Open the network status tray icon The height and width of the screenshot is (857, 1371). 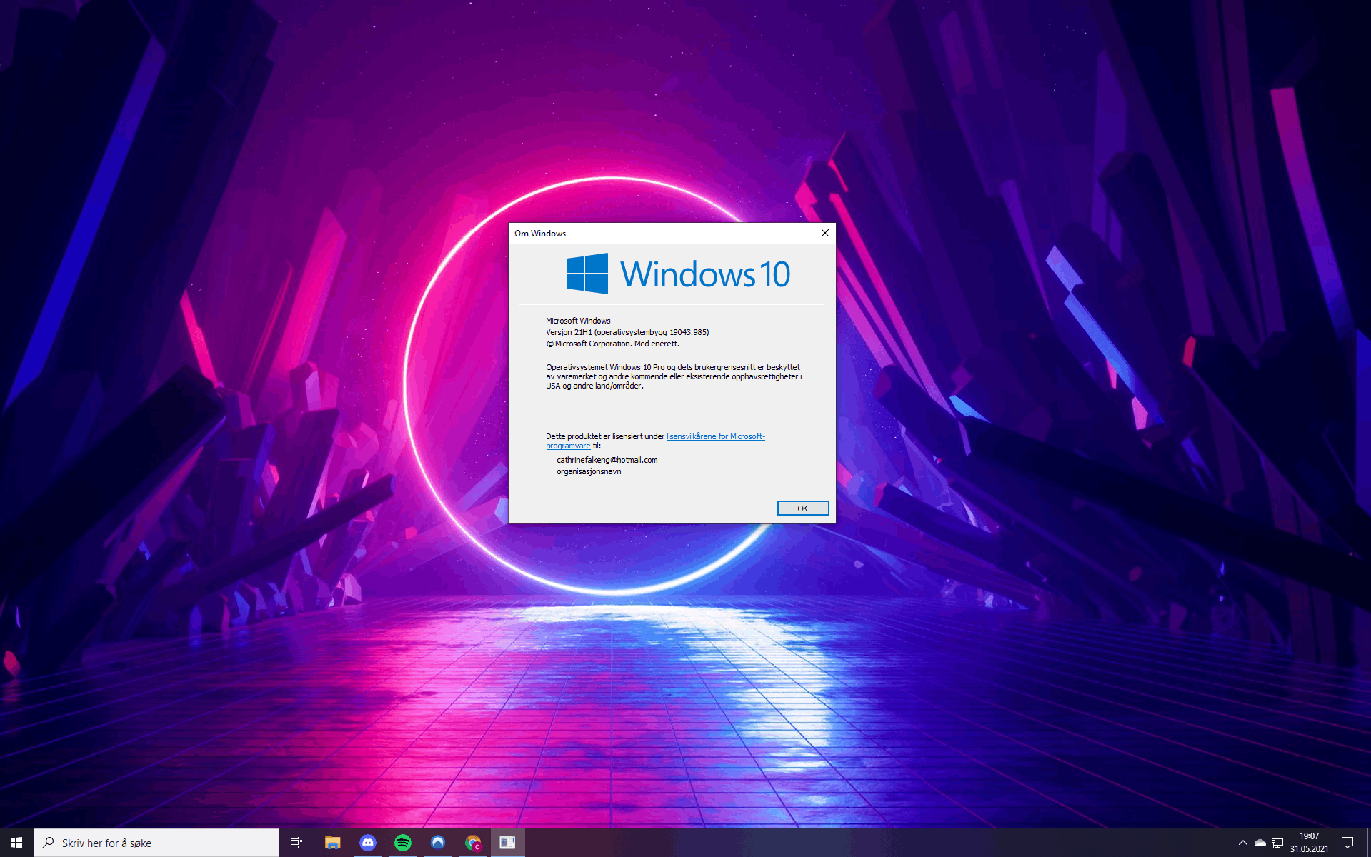(1277, 843)
